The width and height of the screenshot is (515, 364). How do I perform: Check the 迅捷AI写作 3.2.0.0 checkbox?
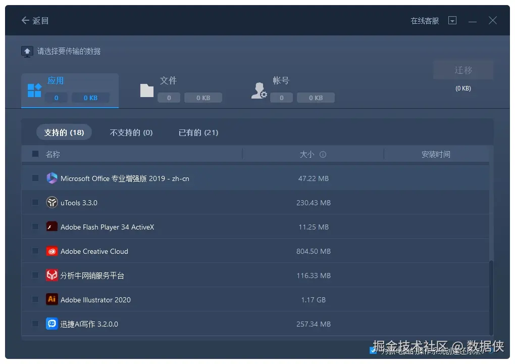pos(35,324)
